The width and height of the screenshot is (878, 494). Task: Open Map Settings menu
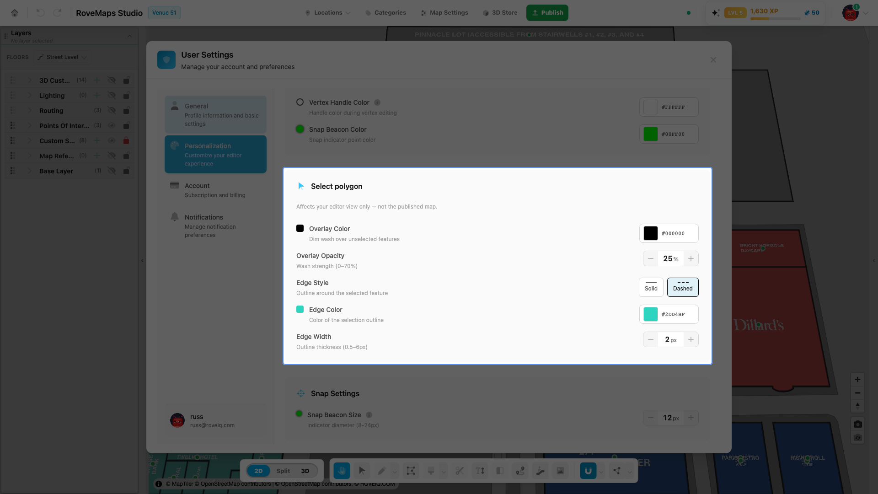click(x=444, y=13)
